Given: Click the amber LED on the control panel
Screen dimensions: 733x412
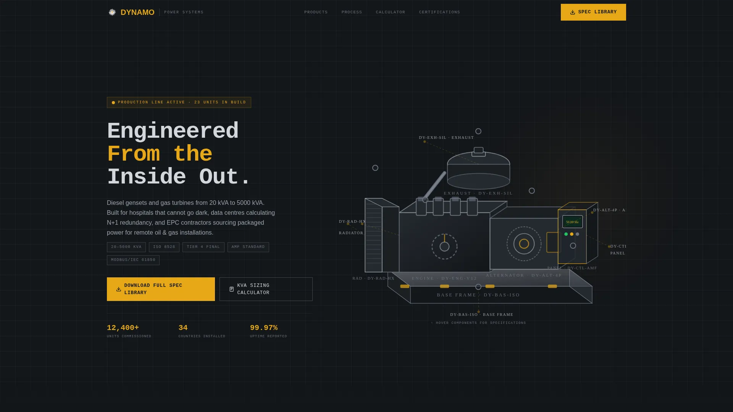Looking at the screenshot, I should [572, 234].
